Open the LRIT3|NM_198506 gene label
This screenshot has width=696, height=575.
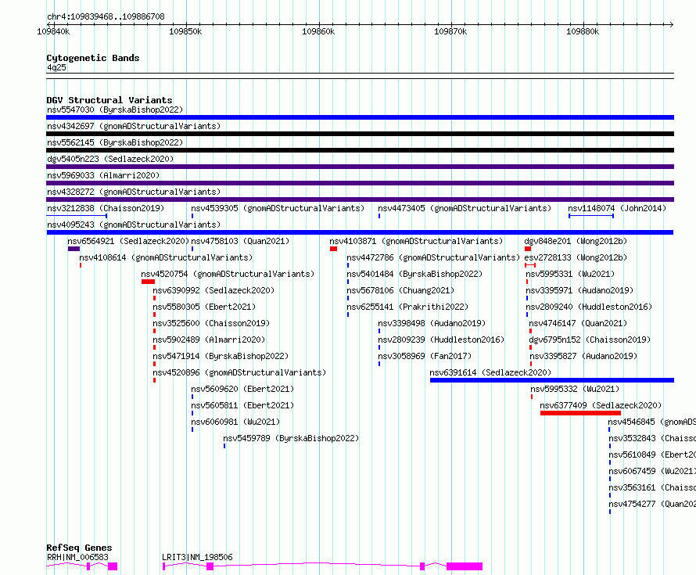pyautogui.click(x=197, y=557)
